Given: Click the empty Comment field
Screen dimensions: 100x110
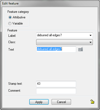Looking at the screenshot, I should click(x=56, y=91).
